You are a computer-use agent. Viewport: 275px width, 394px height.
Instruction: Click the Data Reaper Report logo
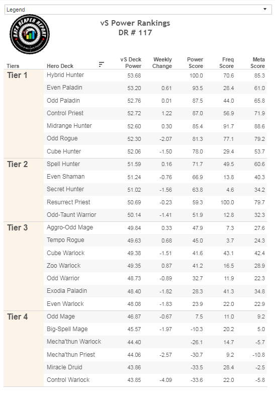(30, 34)
